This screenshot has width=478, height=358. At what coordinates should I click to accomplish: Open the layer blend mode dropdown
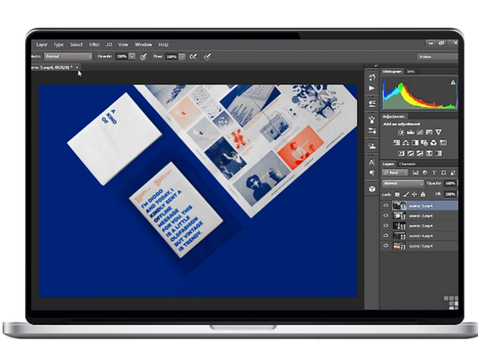403,183
